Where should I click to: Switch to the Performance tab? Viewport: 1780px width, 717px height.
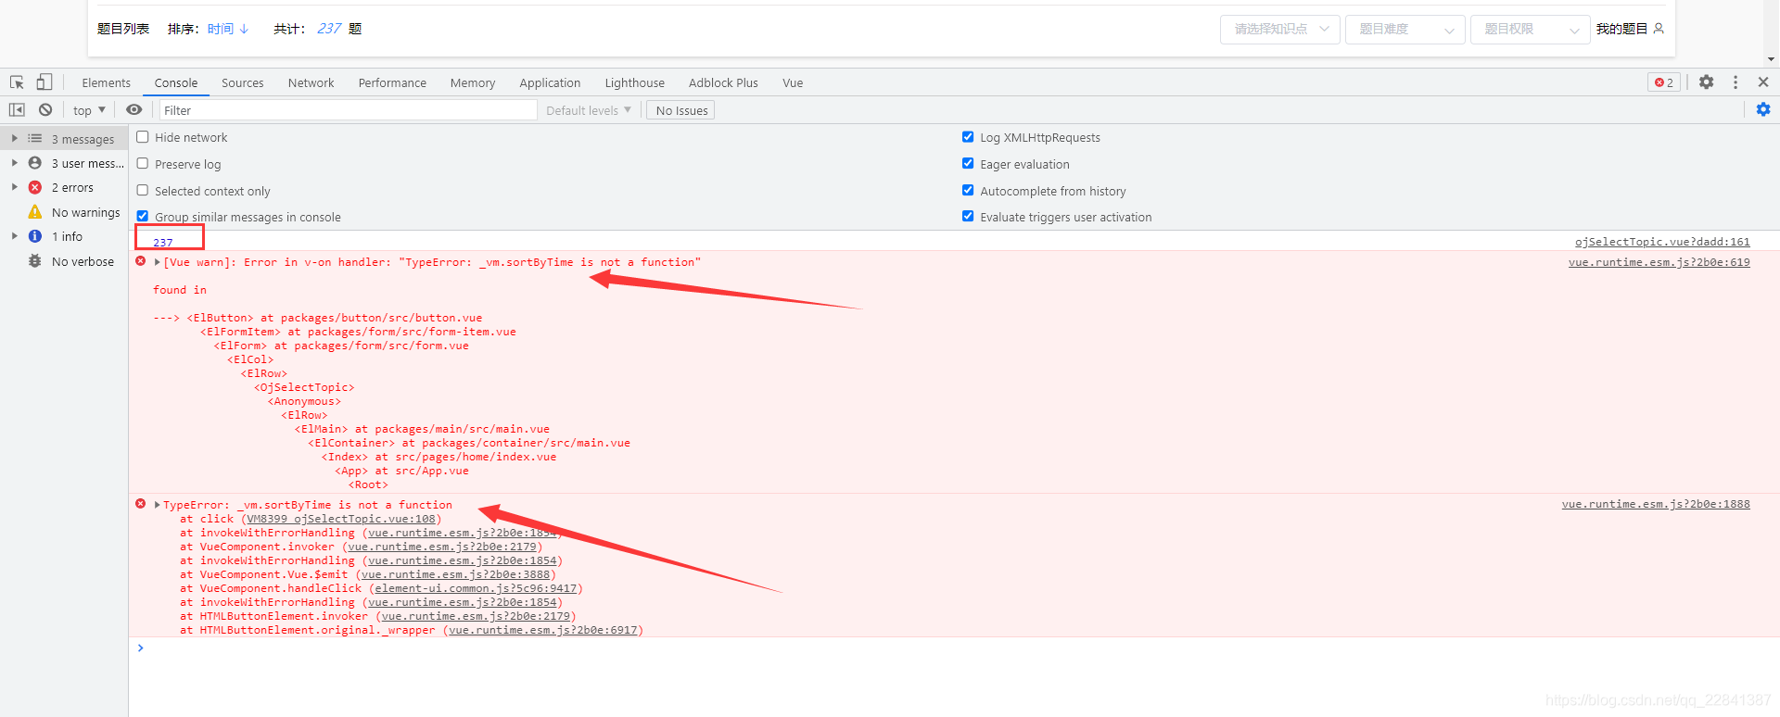[x=392, y=82]
